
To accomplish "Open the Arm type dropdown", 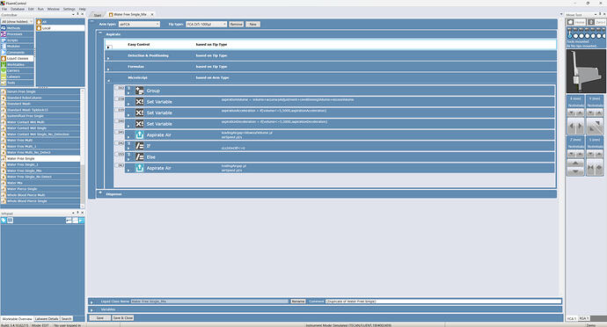I will pyautogui.click(x=139, y=24).
